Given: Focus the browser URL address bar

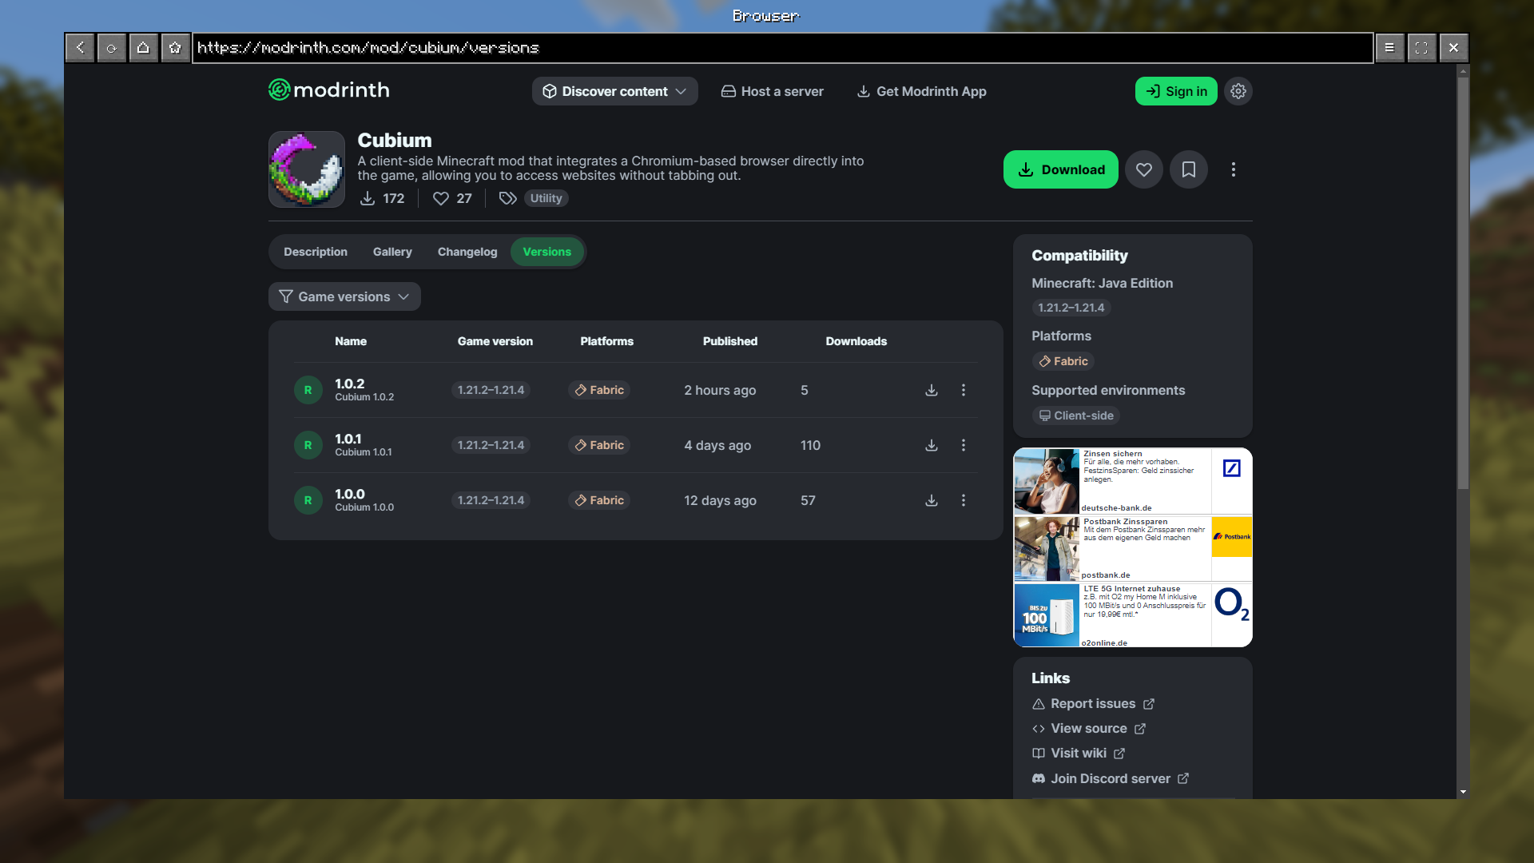Looking at the screenshot, I should click(783, 48).
